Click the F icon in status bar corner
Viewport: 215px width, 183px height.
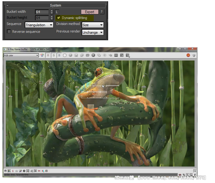pyautogui.click(x=195, y=175)
